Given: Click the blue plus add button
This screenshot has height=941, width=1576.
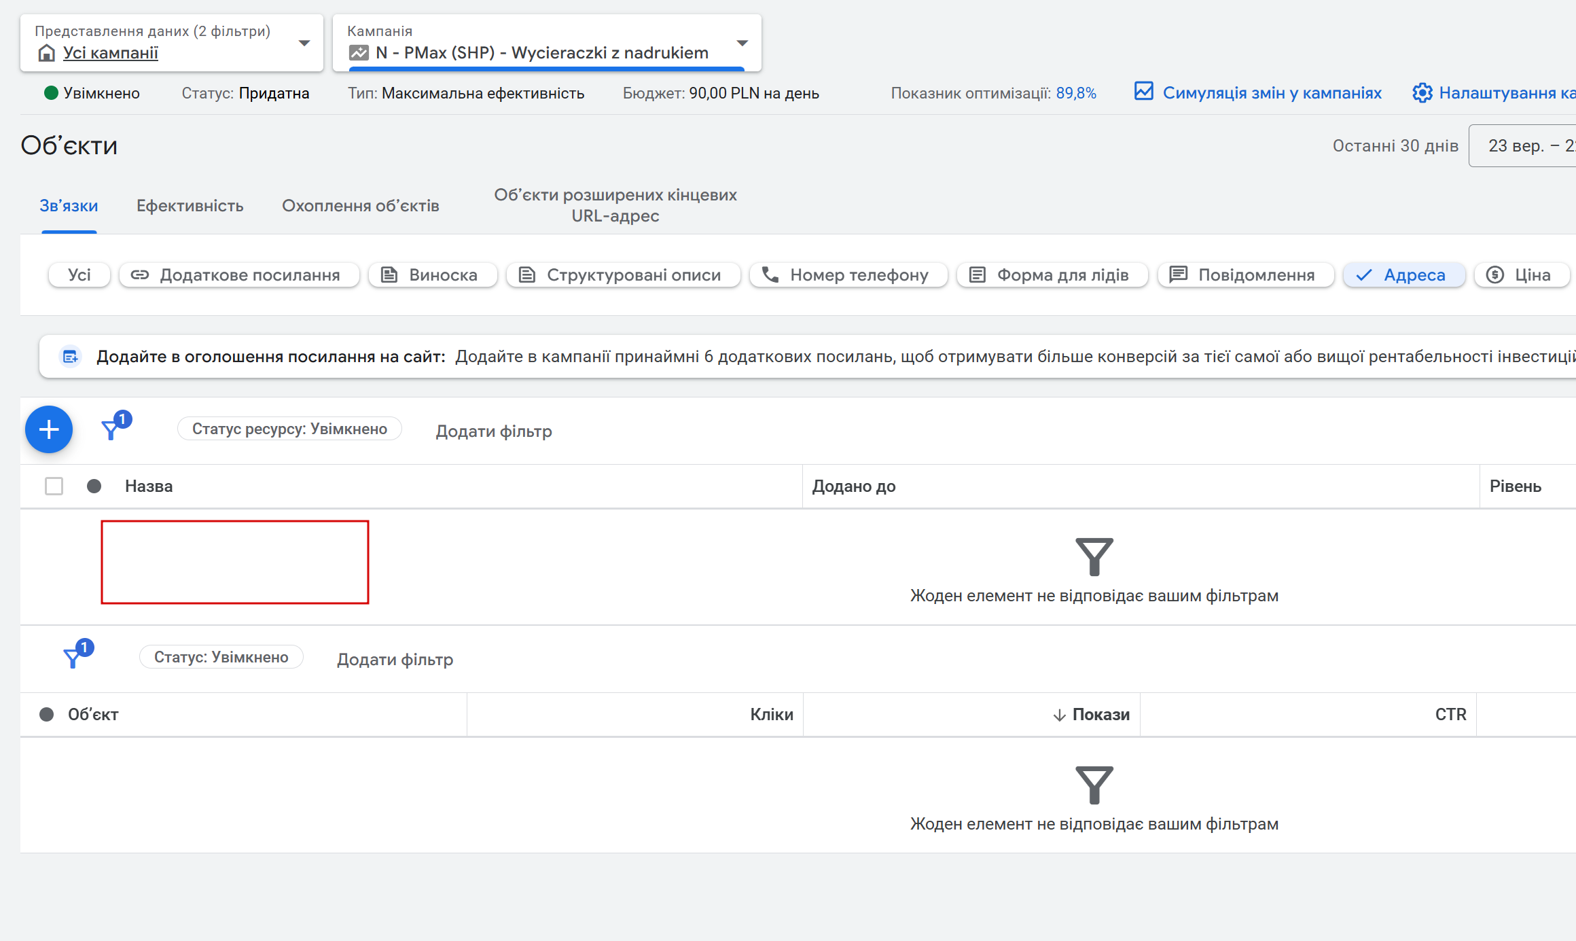Looking at the screenshot, I should point(49,429).
